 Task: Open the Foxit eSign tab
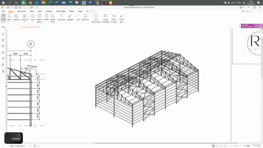pos(61,11)
